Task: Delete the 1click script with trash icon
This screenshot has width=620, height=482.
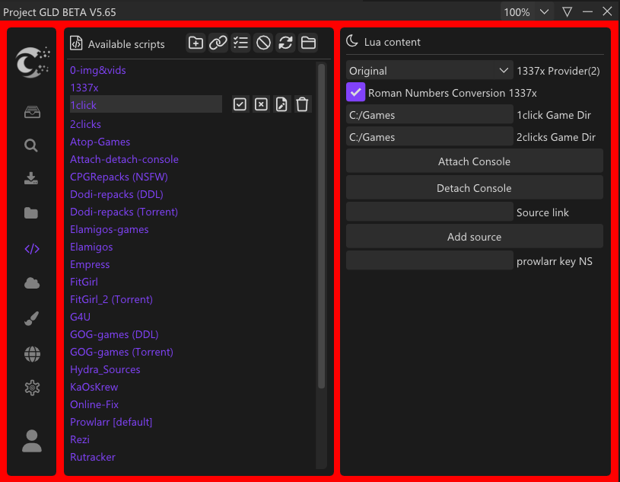Action: click(x=302, y=104)
